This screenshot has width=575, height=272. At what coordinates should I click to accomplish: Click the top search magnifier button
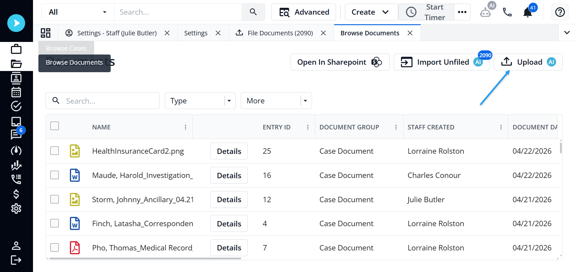click(253, 12)
